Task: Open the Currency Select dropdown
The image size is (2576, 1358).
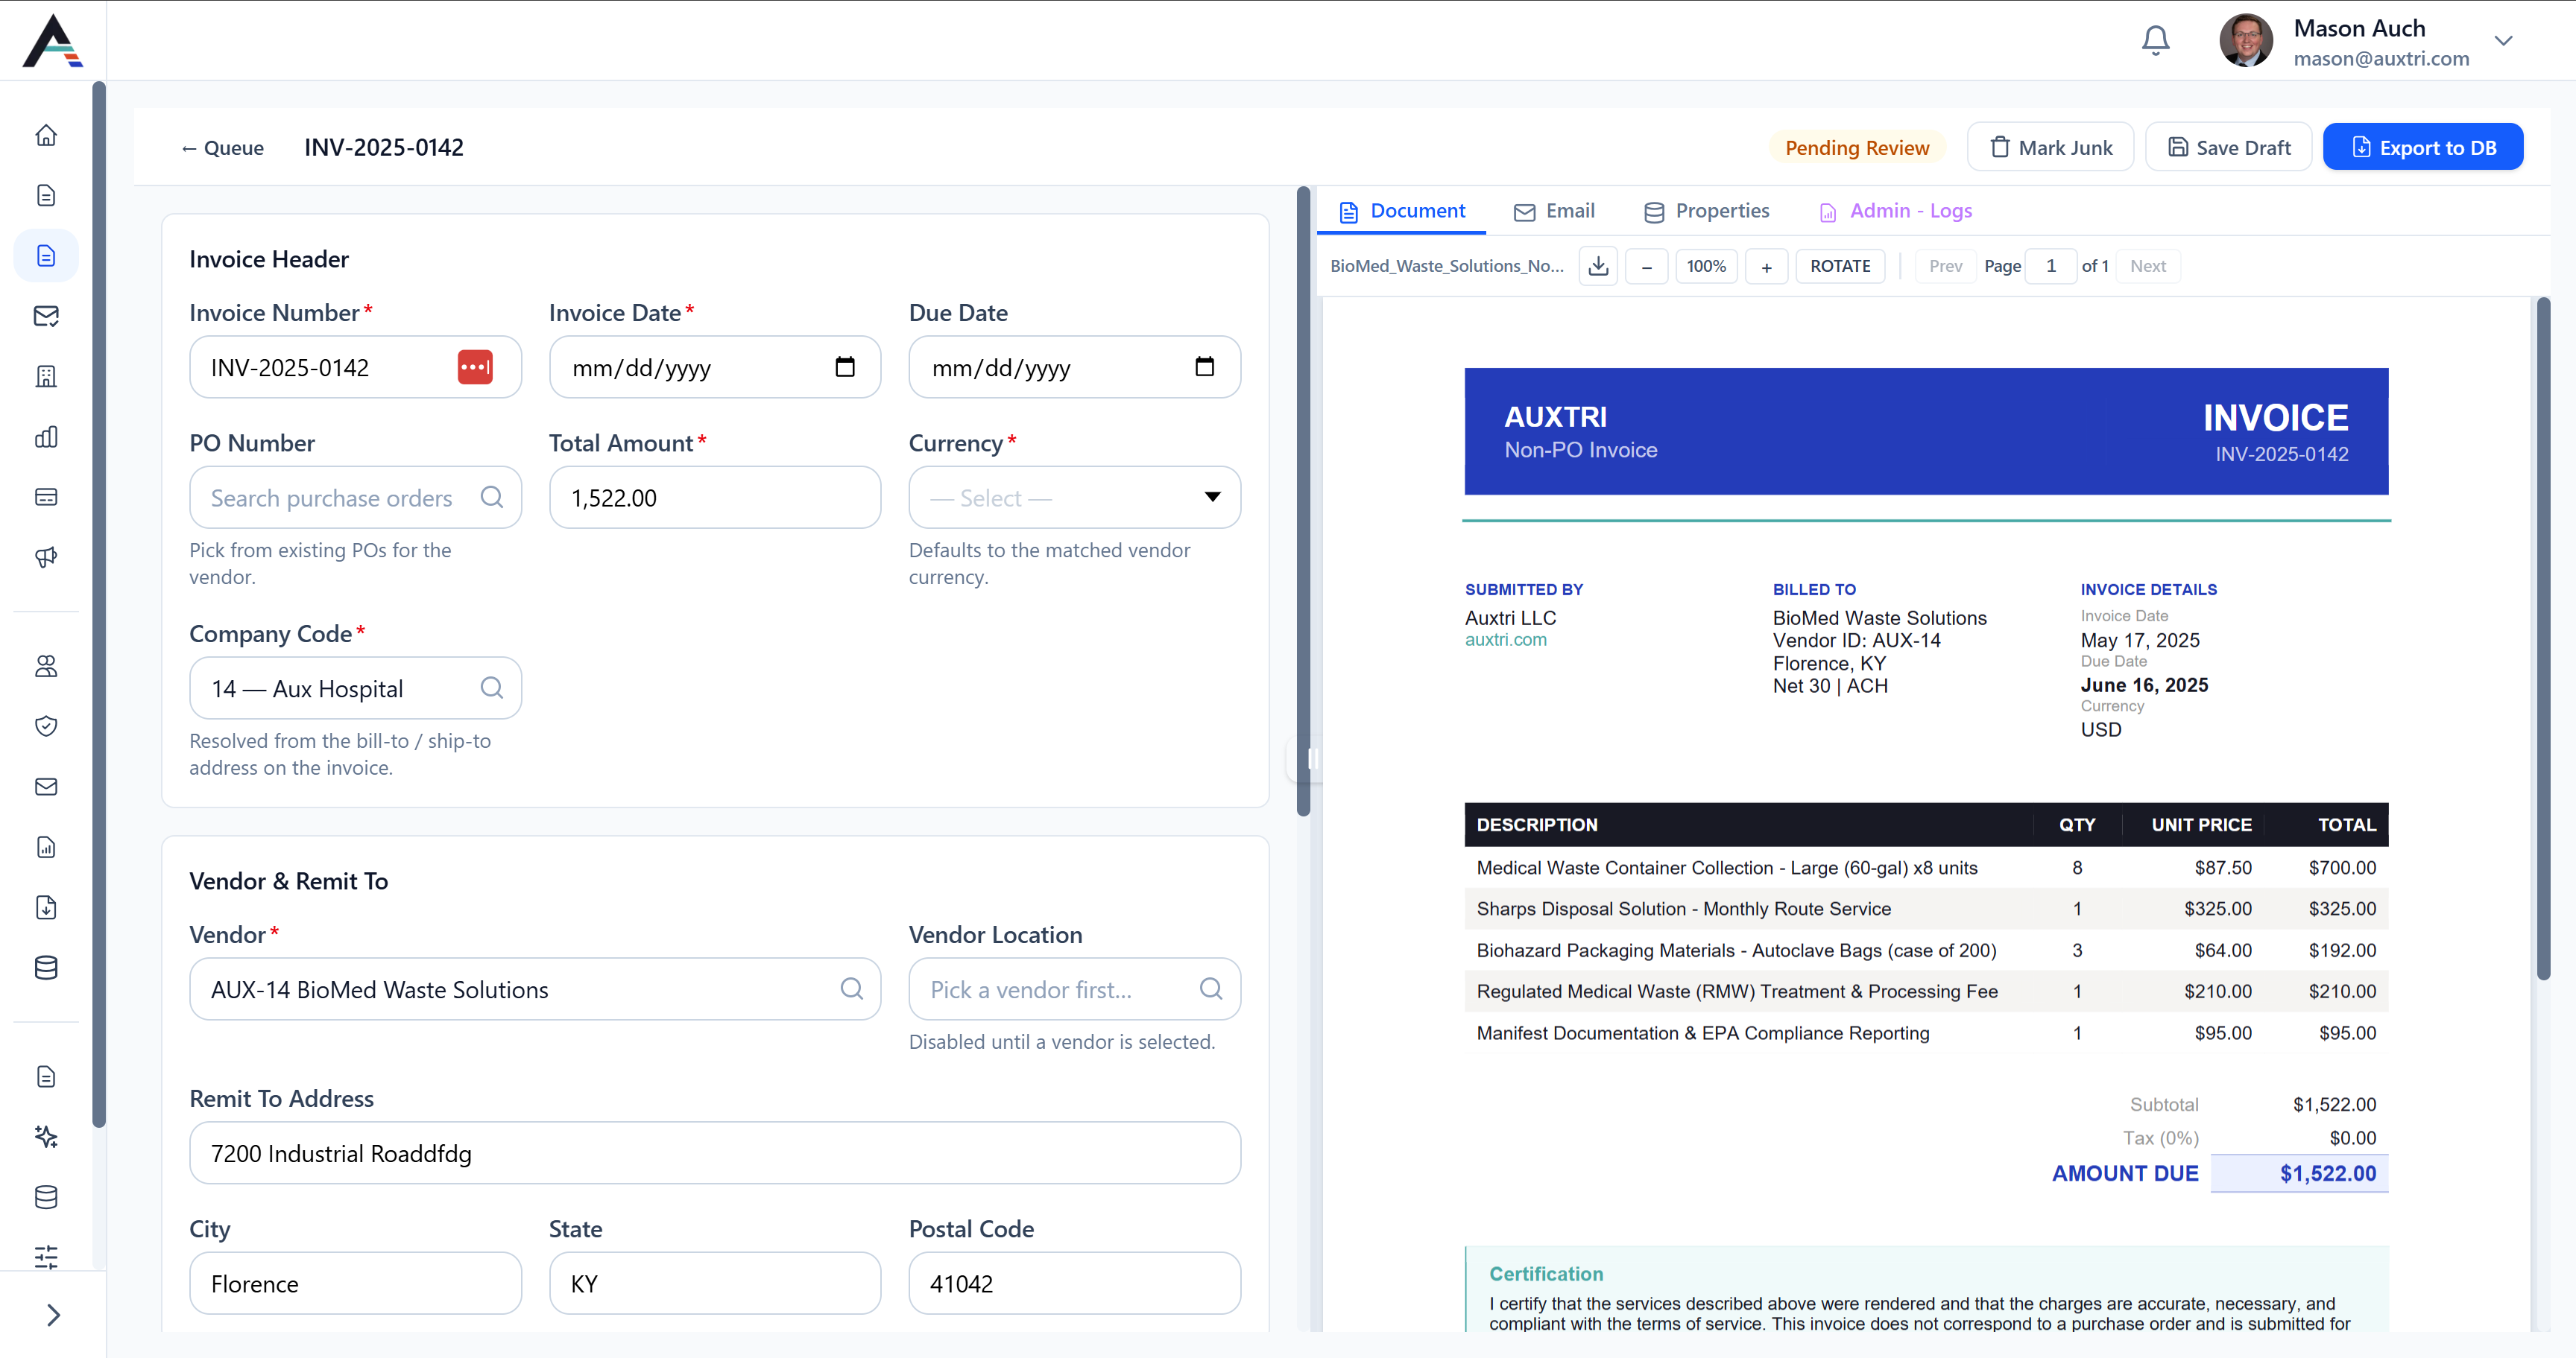Action: pos(1074,498)
